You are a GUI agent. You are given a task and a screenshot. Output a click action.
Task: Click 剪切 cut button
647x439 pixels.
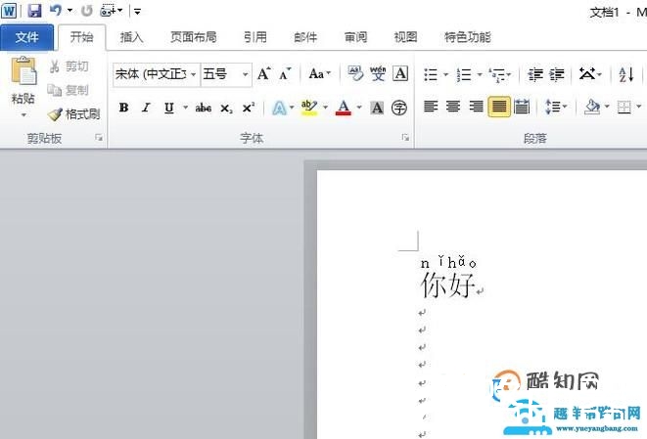(69, 66)
